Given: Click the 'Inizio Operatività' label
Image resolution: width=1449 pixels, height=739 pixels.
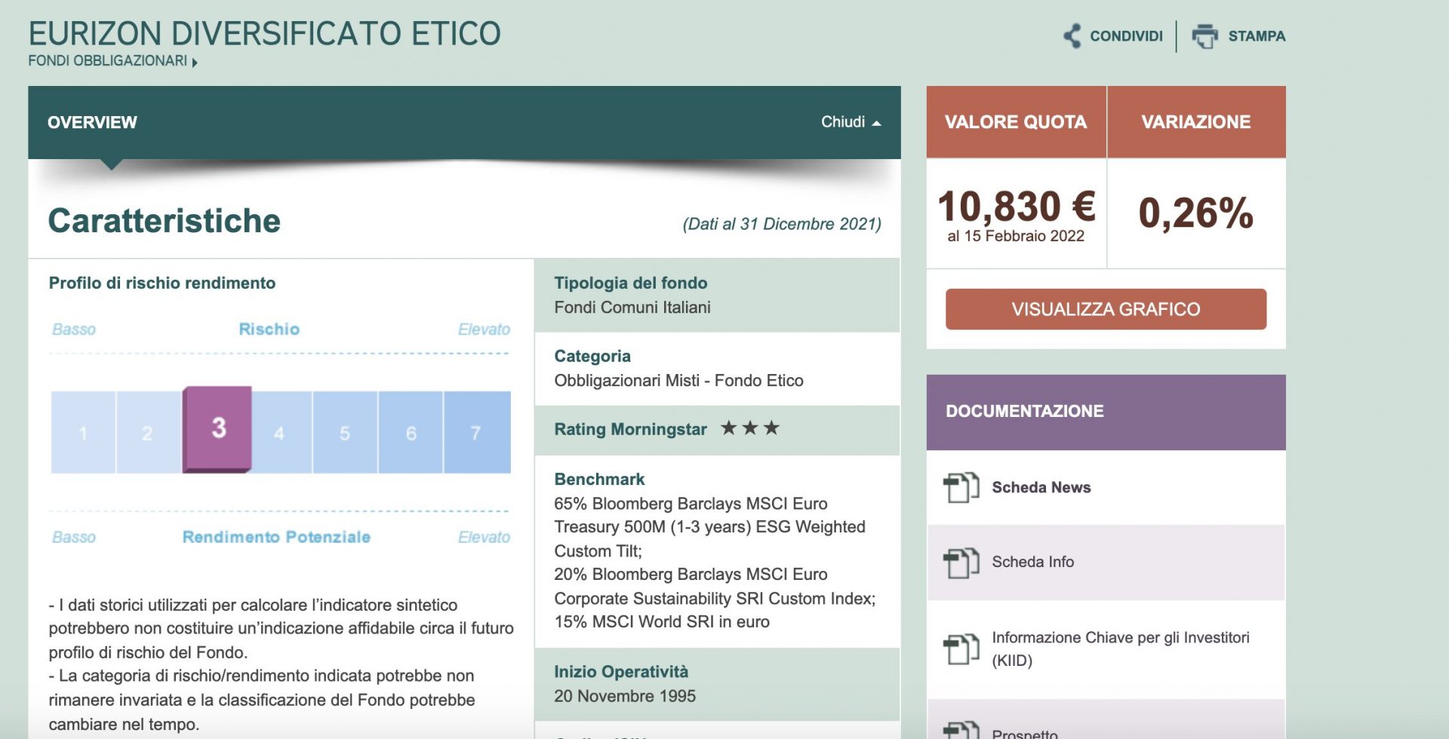Looking at the screenshot, I should 621,672.
